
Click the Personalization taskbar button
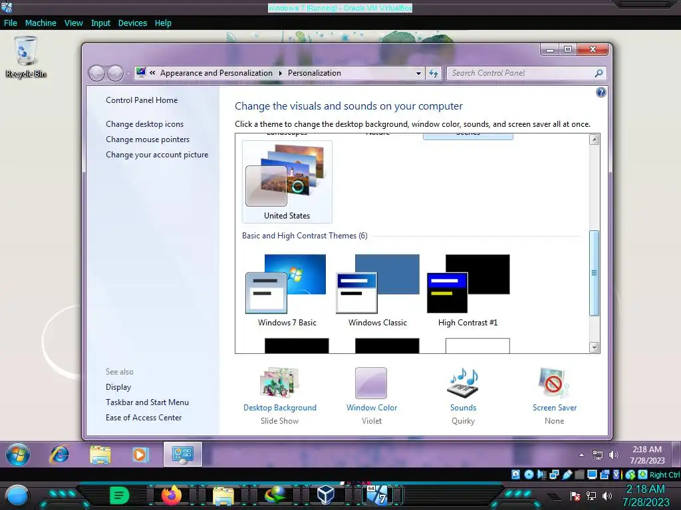[x=183, y=454]
